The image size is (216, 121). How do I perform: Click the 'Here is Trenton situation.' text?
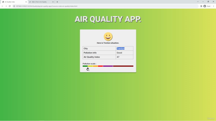point(108,43)
